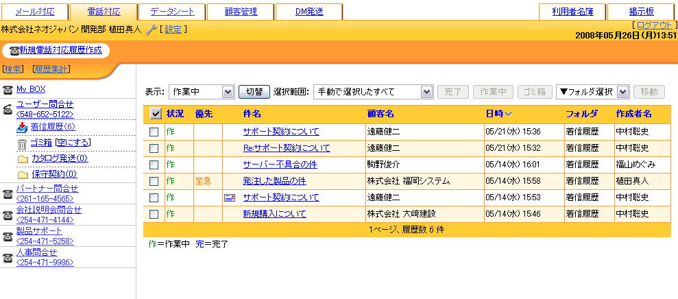Click the ログアウト link
Viewport: 678px width, 299px height.
click(x=655, y=25)
